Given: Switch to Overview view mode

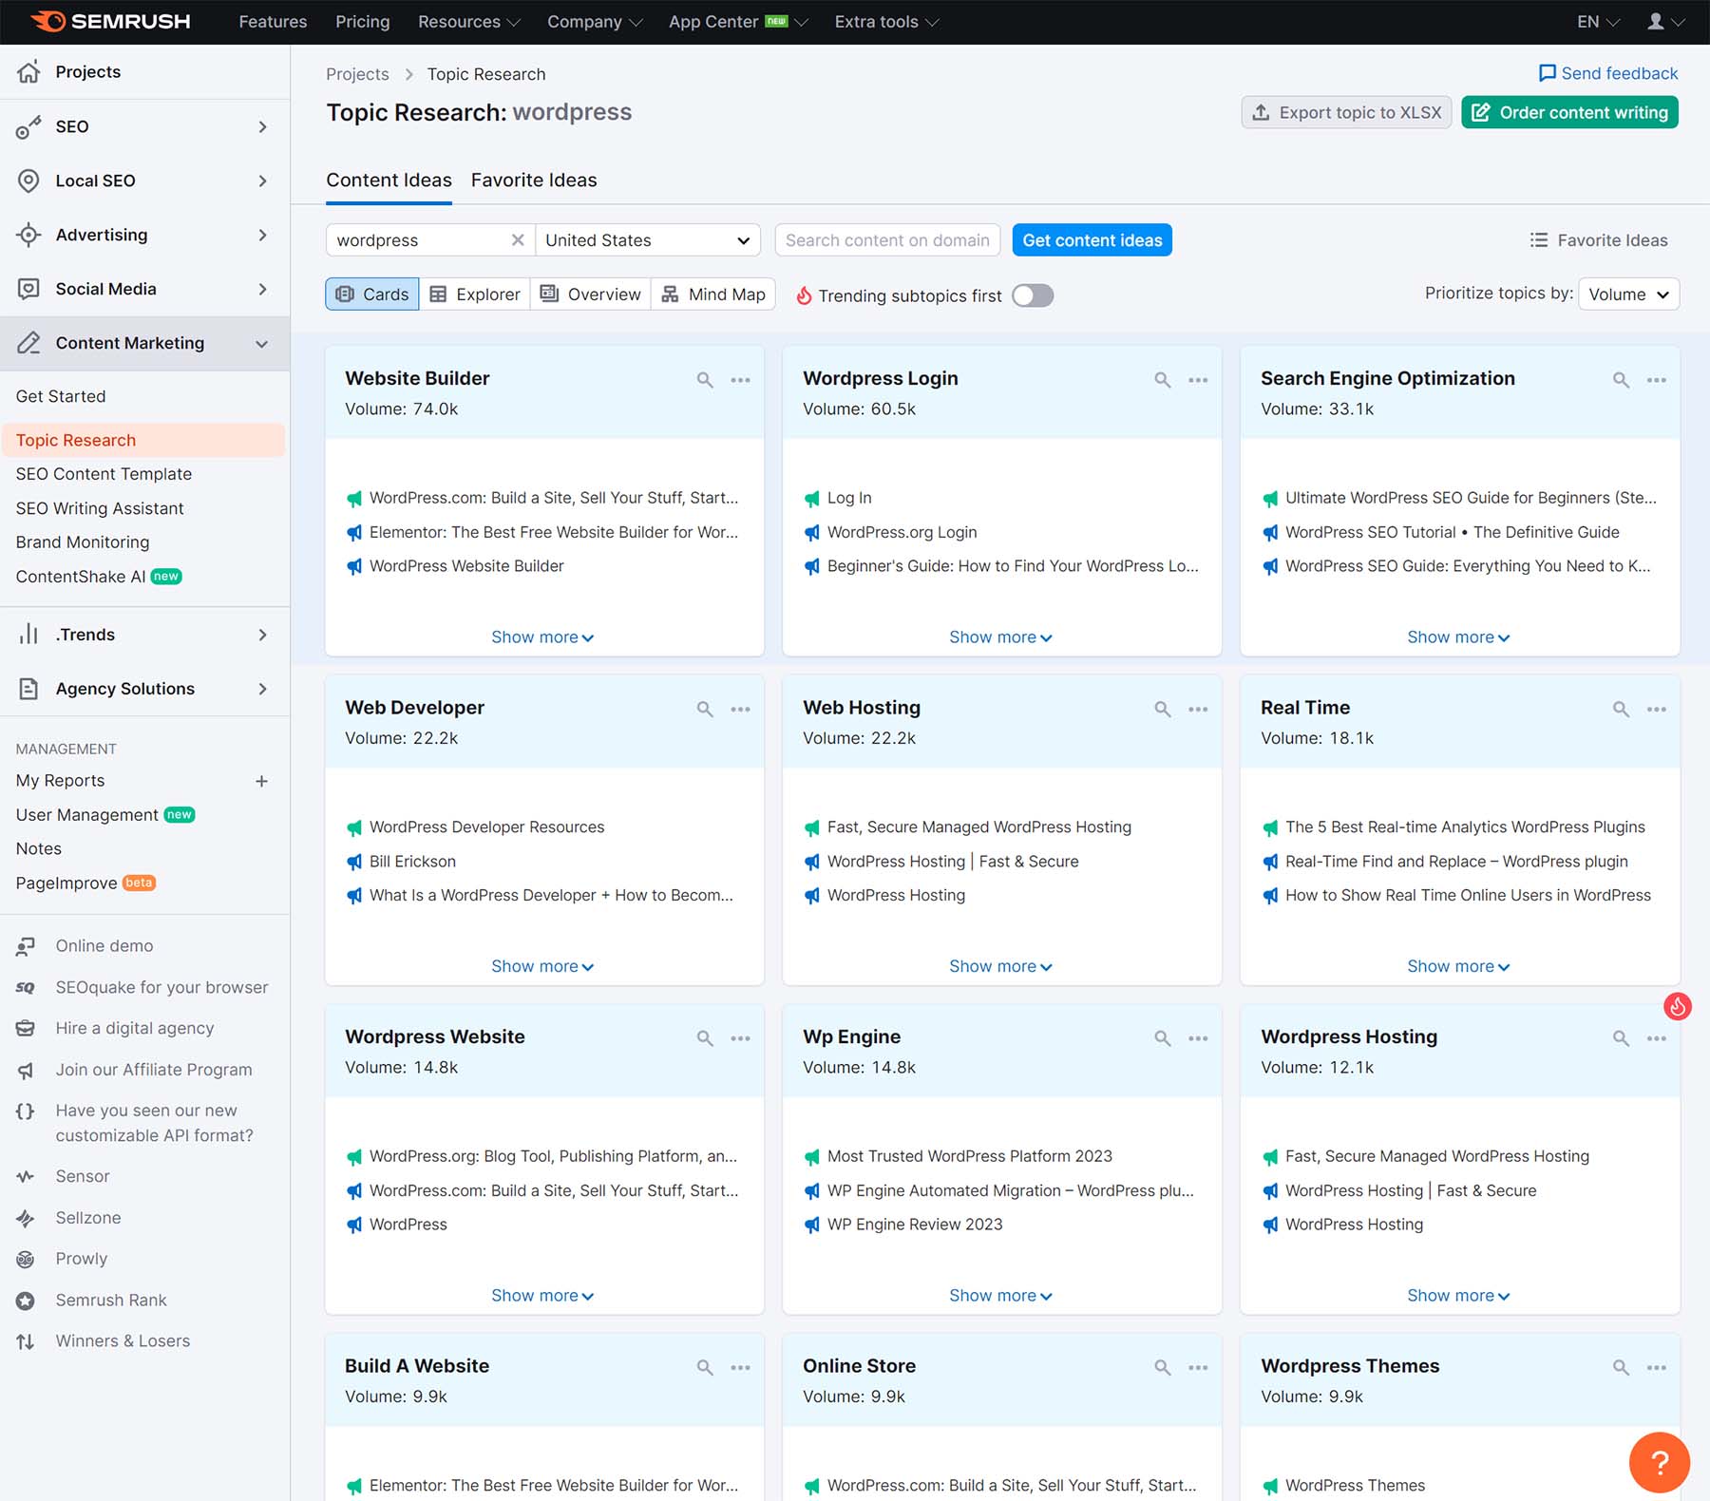Looking at the screenshot, I should tap(590, 294).
